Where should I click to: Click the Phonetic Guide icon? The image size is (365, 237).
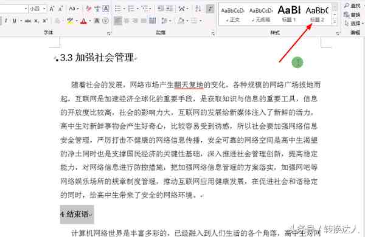coord(97,9)
